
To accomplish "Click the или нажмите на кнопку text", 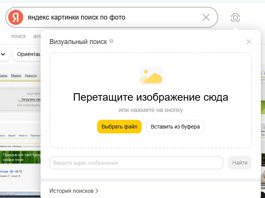I will pyautogui.click(x=151, y=110).
